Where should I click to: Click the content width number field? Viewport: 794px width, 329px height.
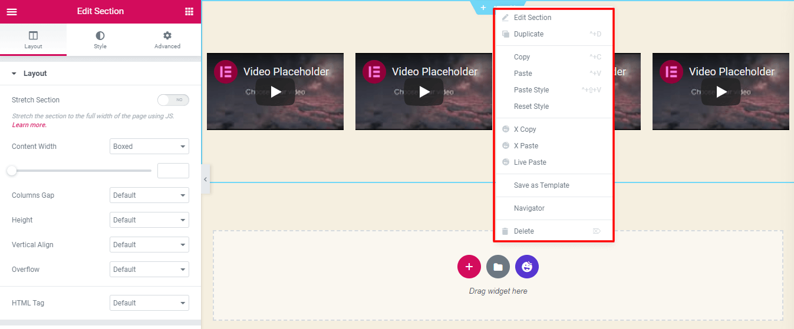point(173,171)
